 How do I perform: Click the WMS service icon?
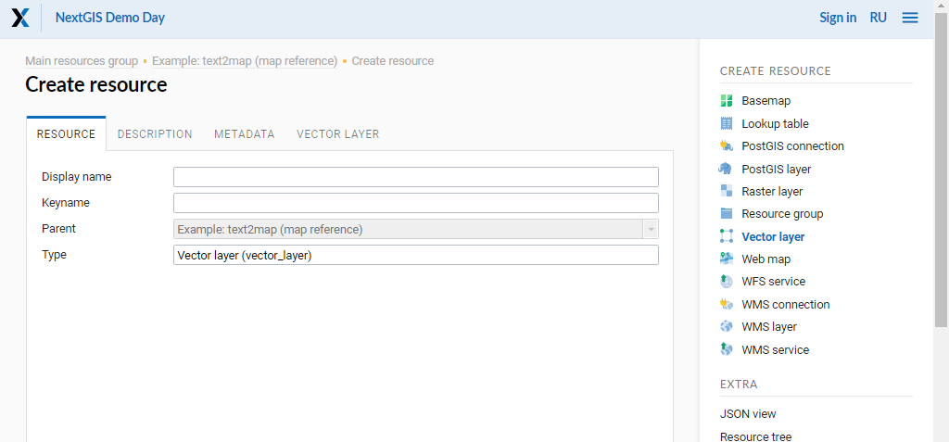coord(727,350)
